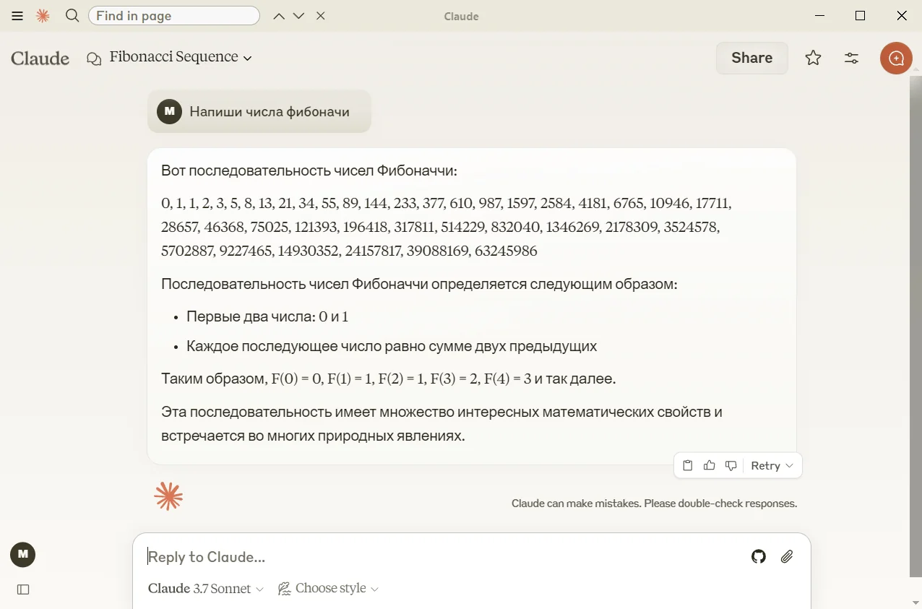Image resolution: width=922 pixels, height=609 pixels.
Task: Expand the Retry options dropdown
Action: click(x=789, y=466)
